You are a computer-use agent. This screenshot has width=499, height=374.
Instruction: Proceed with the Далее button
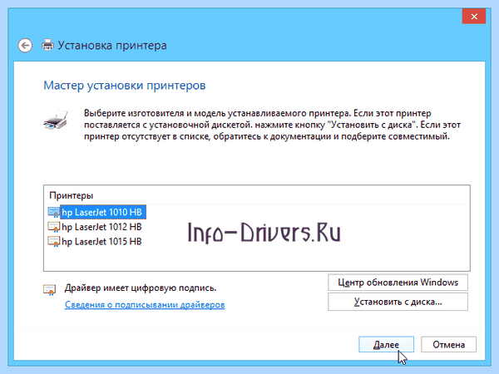point(386,344)
